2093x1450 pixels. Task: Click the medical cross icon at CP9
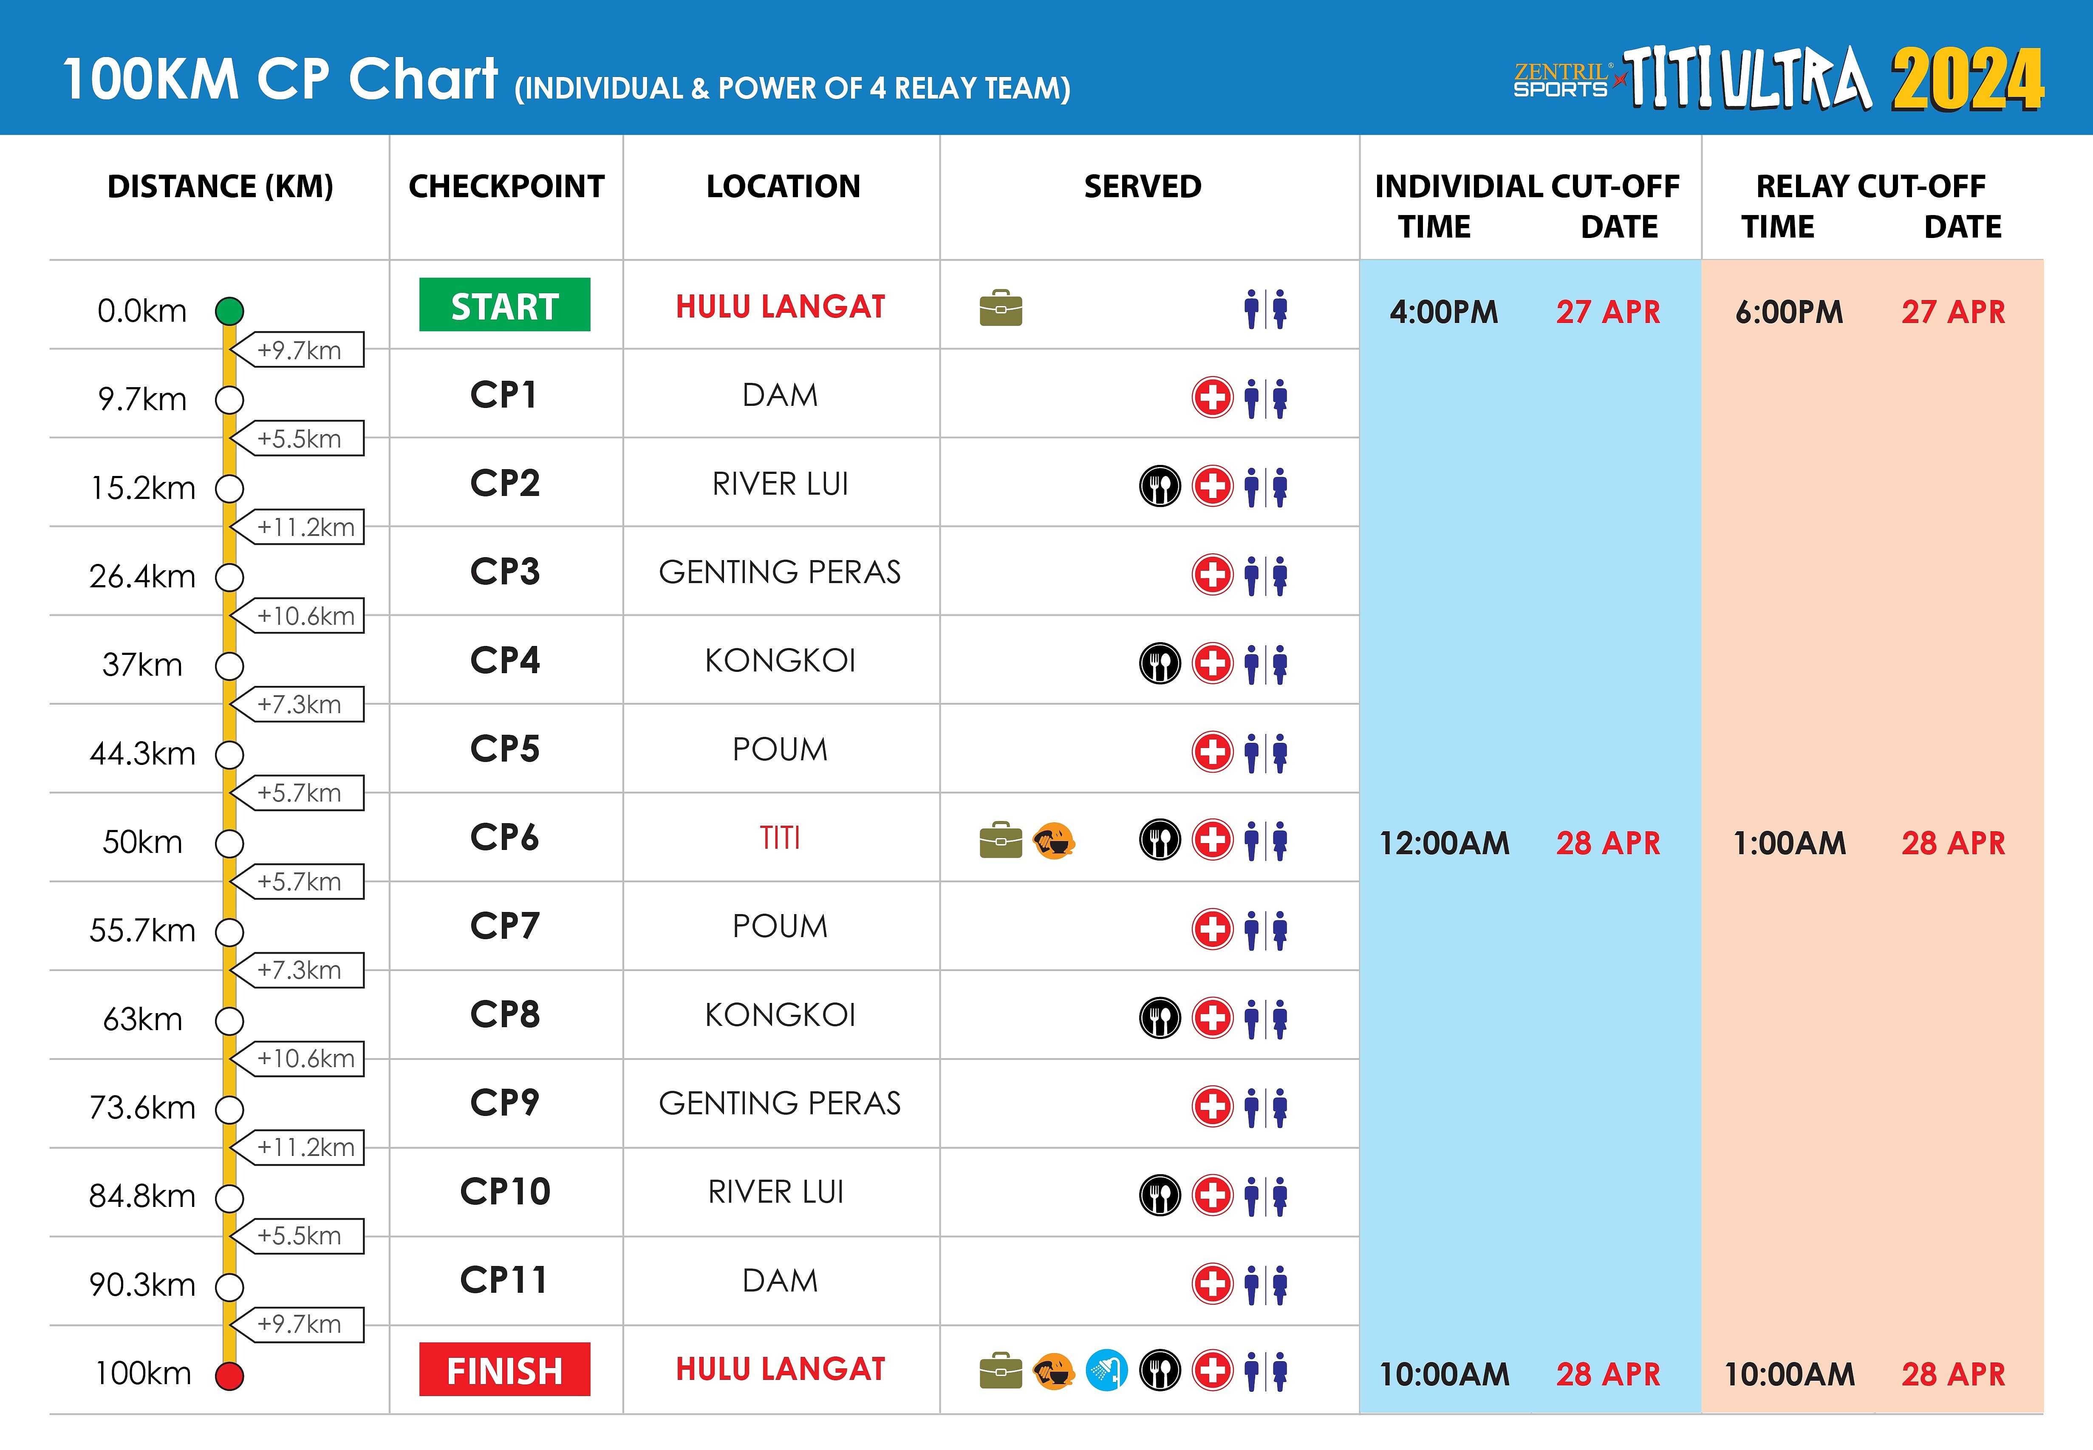pos(1212,1107)
